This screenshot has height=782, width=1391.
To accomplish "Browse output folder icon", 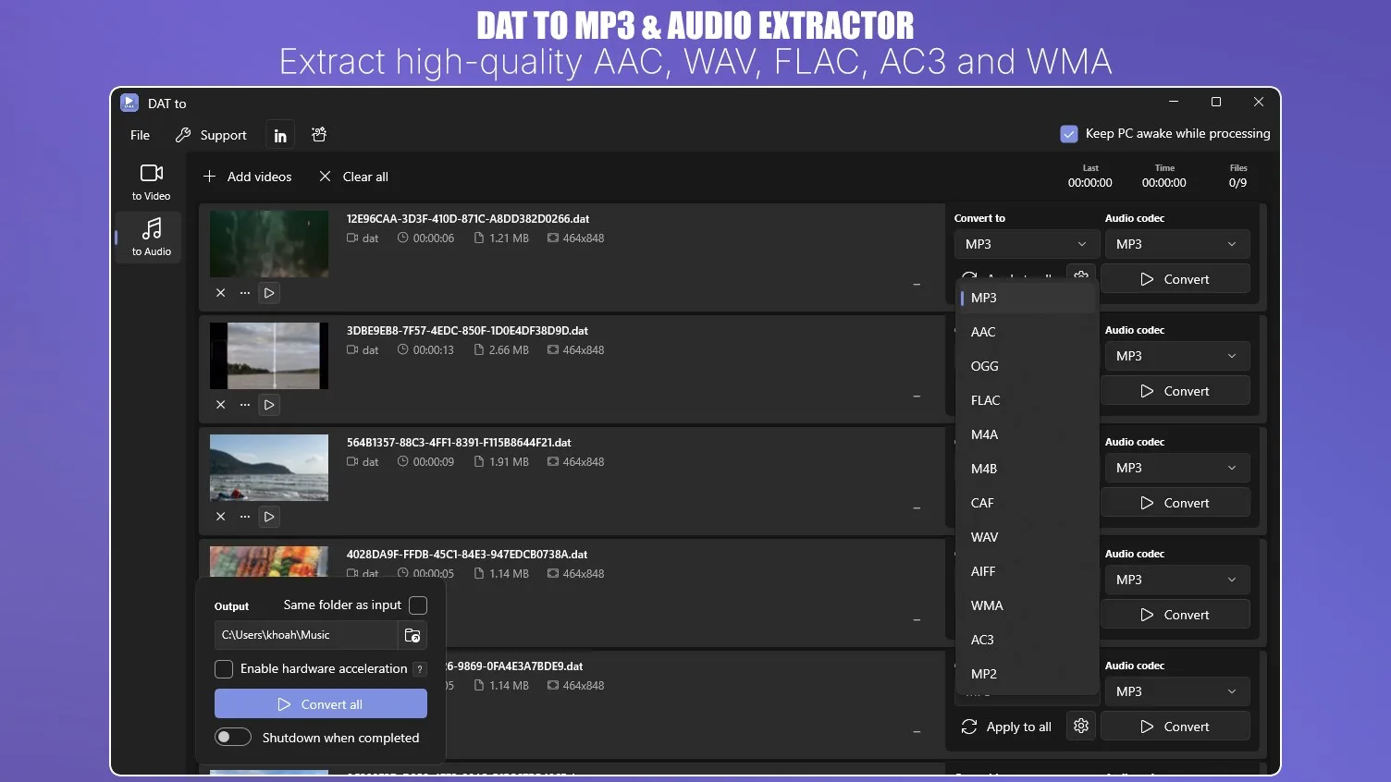I will [x=412, y=635].
